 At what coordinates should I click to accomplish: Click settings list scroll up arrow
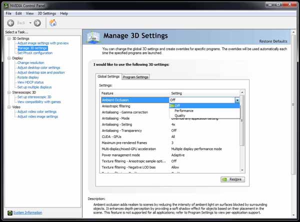tap(242, 92)
